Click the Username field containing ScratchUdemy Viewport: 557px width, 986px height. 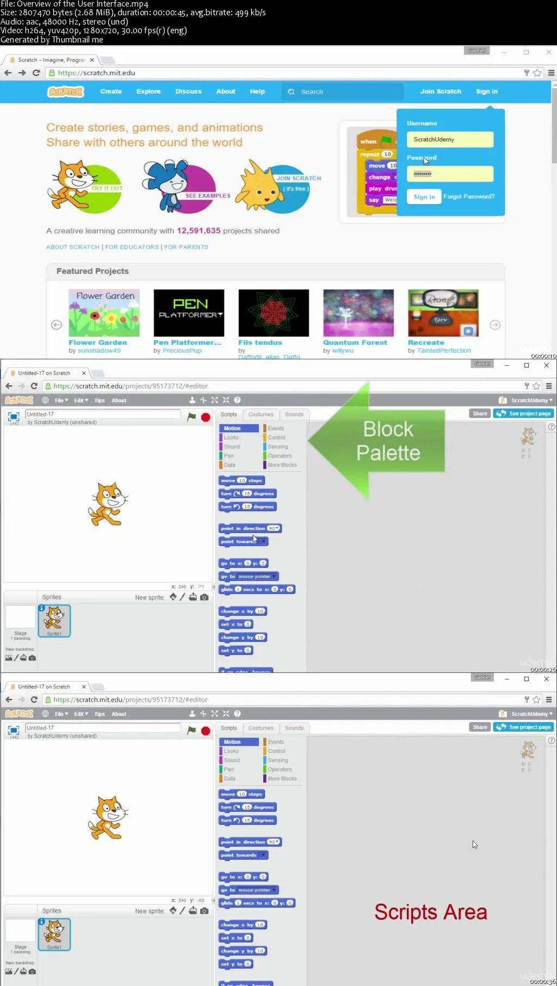450,139
